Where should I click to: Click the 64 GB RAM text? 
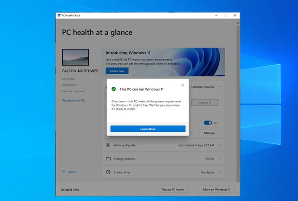coord(69,79)
